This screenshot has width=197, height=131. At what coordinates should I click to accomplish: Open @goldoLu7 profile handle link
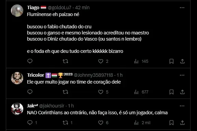click(60, 8)
